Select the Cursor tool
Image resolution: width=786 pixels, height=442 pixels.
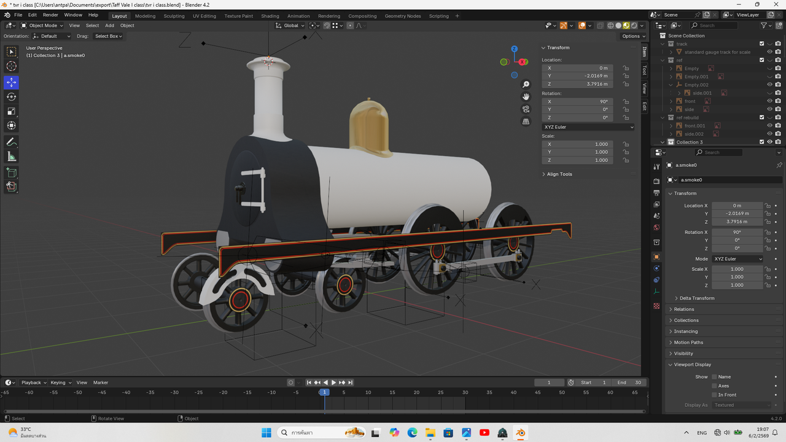11,66
